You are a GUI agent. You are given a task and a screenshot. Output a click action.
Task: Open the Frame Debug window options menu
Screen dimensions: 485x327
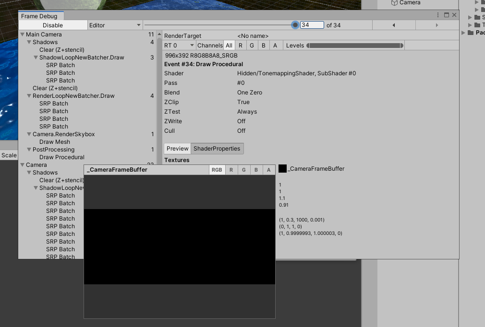coord(437,15)
